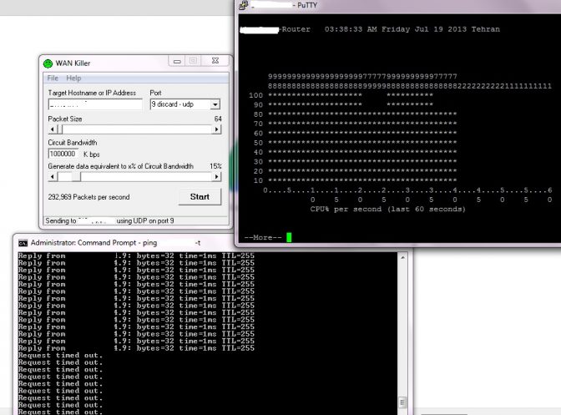Open the Help menu in WAN Killer

tap(74, 78)
